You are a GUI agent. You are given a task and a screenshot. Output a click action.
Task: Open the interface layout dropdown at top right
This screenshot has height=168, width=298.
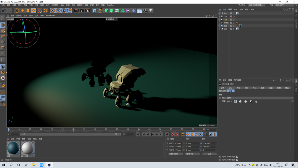pyautogui.click(x=284, y=5)
